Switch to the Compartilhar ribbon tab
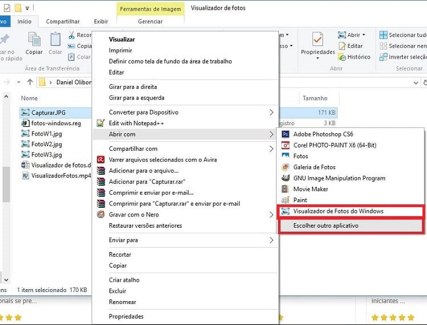 pyautogui.click(x=63, y=21)
